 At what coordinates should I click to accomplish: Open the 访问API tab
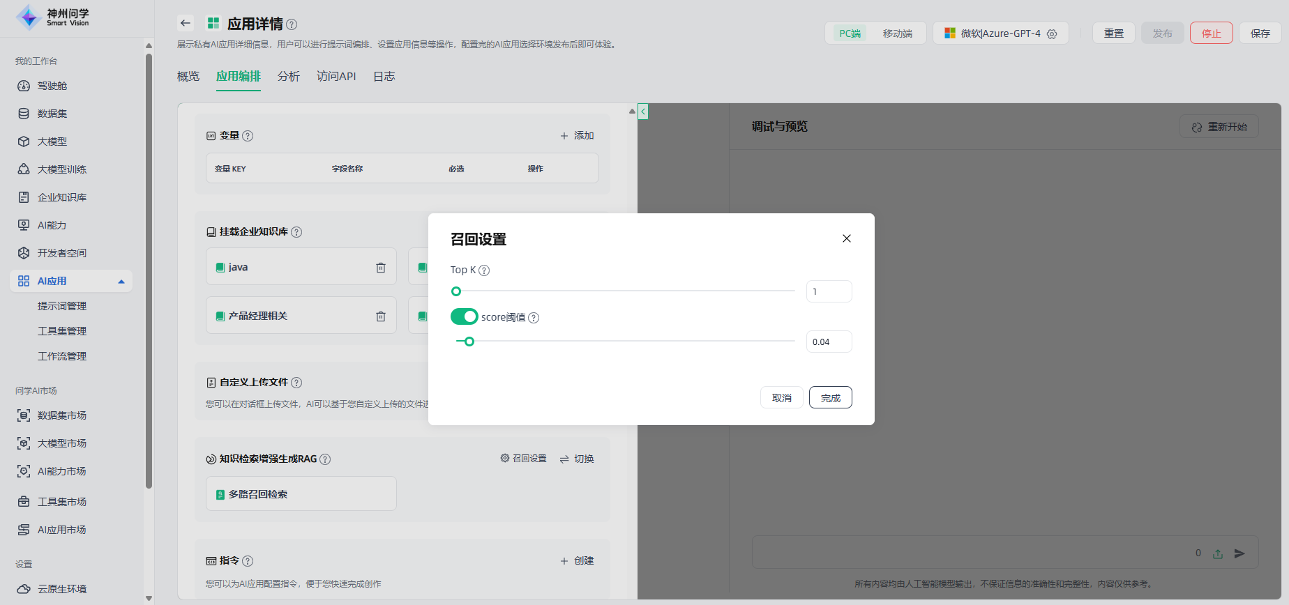click(x=336, y=77)
